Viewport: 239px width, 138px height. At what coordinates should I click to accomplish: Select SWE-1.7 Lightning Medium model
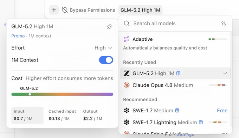[175, 122]
